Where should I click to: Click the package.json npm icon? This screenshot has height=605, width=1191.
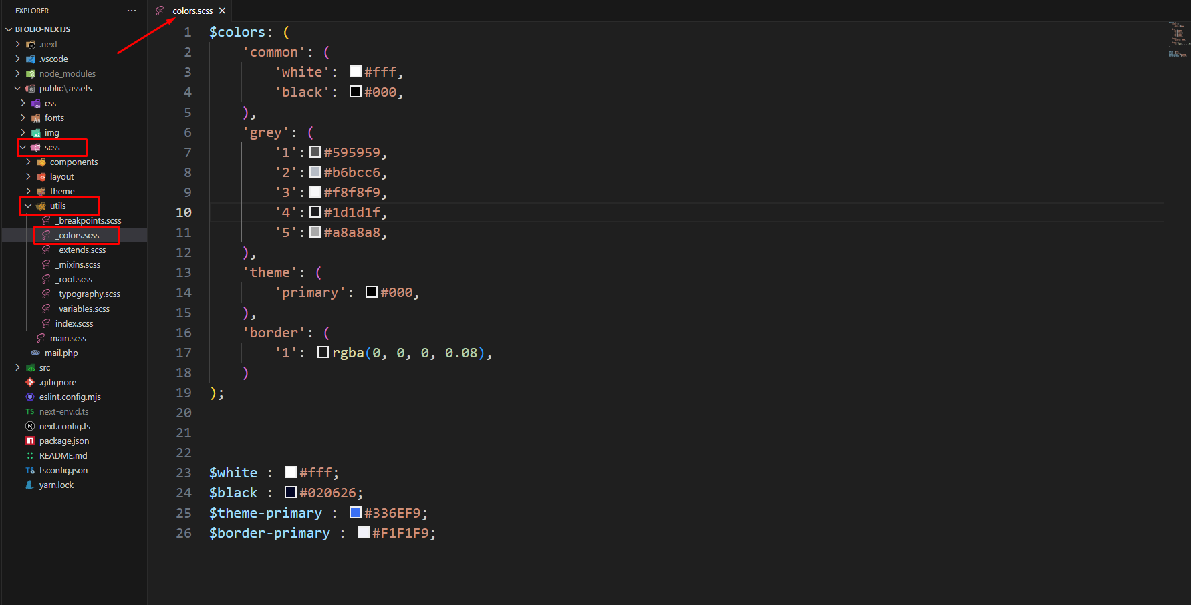[30, 441]
